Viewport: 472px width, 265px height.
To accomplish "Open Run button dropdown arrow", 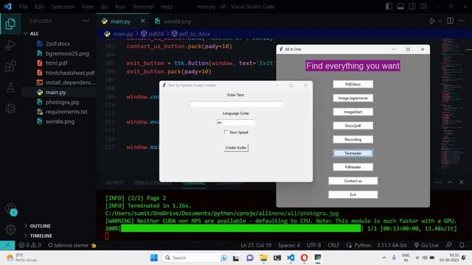I will [x=440, y=21].
